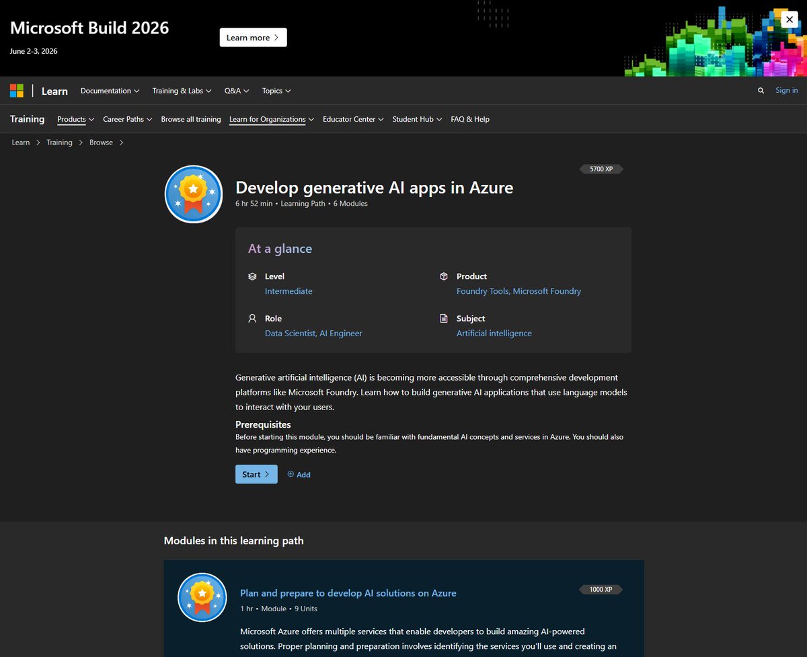Click the Prerequisites heading
The width and height of the screenshot is (807, 657).
coord(263,424)
